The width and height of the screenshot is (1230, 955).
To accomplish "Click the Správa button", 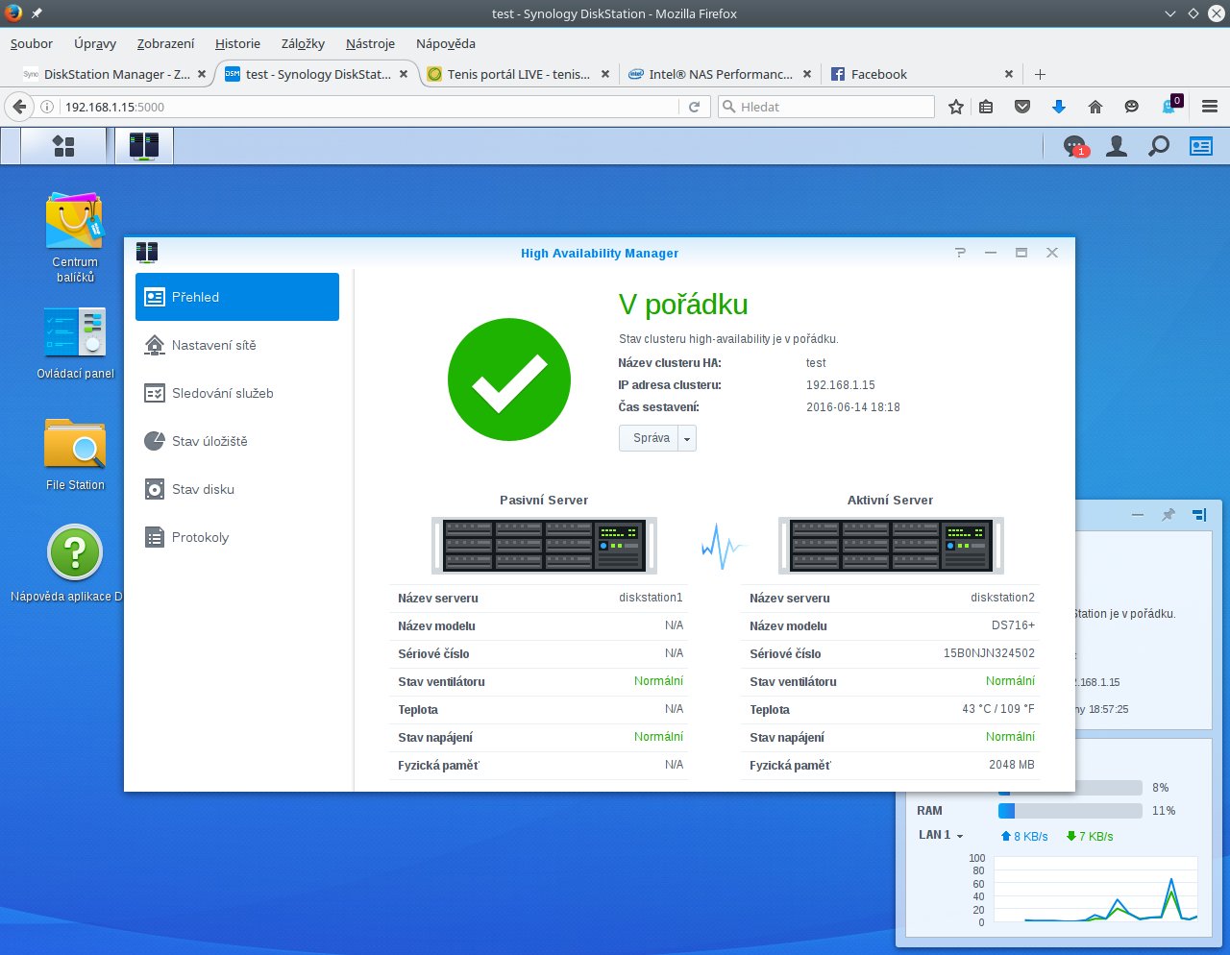I will point(651,438).
